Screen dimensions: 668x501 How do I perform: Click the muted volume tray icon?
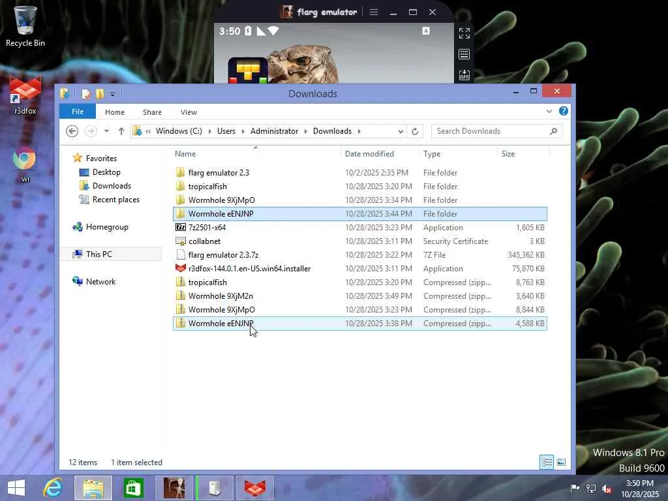607,489
